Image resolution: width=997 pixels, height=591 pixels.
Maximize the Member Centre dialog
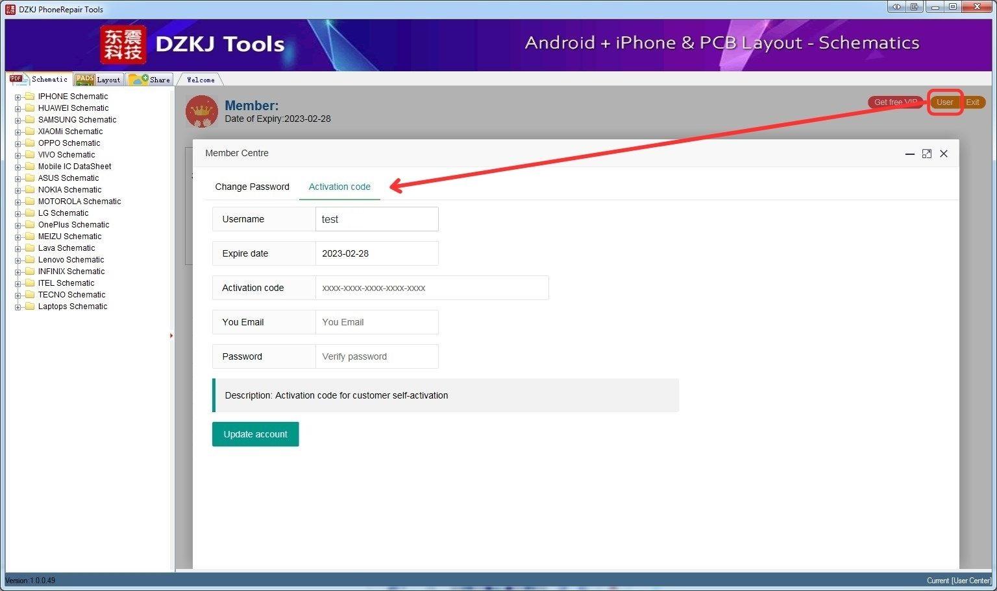(927, 154)
